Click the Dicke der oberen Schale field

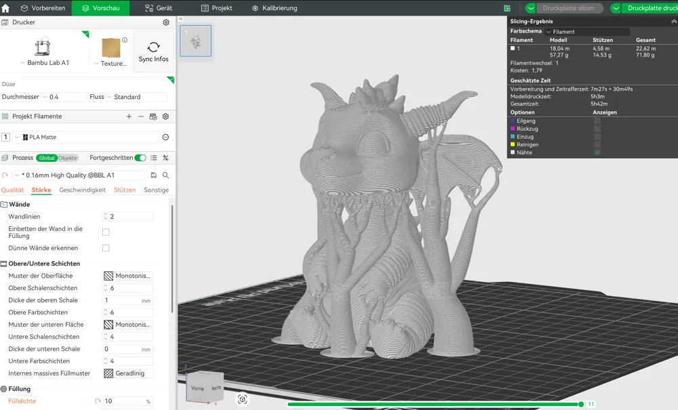[x=128, y=300]
